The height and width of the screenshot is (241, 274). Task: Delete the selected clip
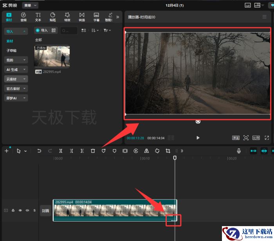click(93, 151)
